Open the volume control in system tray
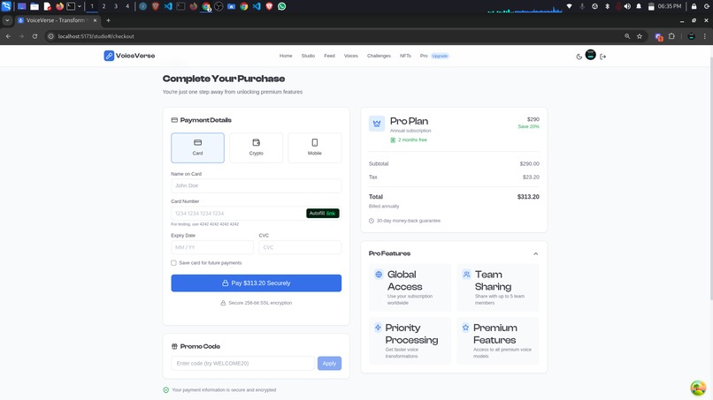Image resolution: width=713 pixels, height=400 pixels. (x=627, y=6)
